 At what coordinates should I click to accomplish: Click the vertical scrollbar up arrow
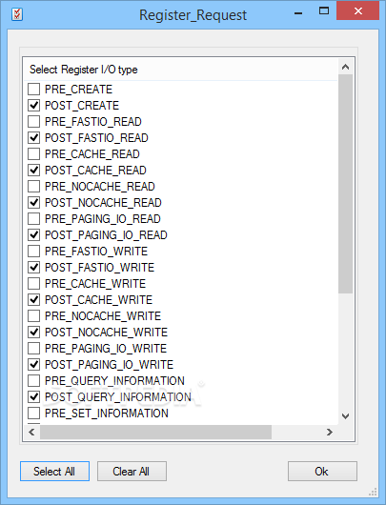pos(345,67)
